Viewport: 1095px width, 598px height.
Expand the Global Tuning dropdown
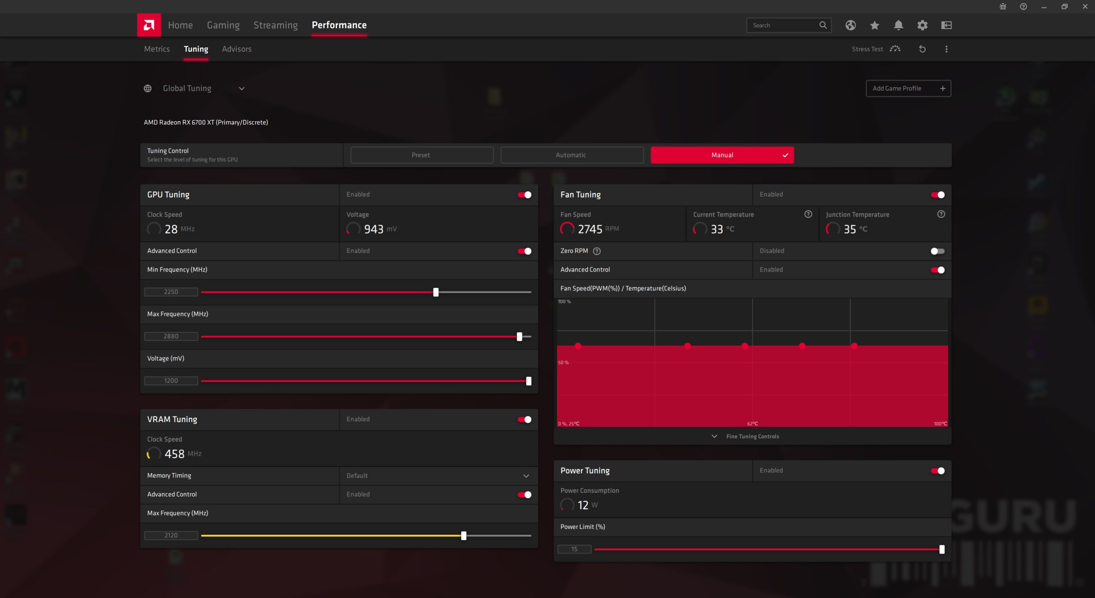[x=242, y=88]
